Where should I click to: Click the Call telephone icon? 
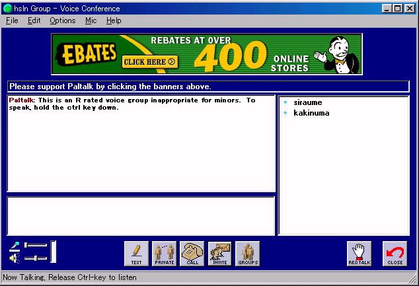tap(192, 253)
